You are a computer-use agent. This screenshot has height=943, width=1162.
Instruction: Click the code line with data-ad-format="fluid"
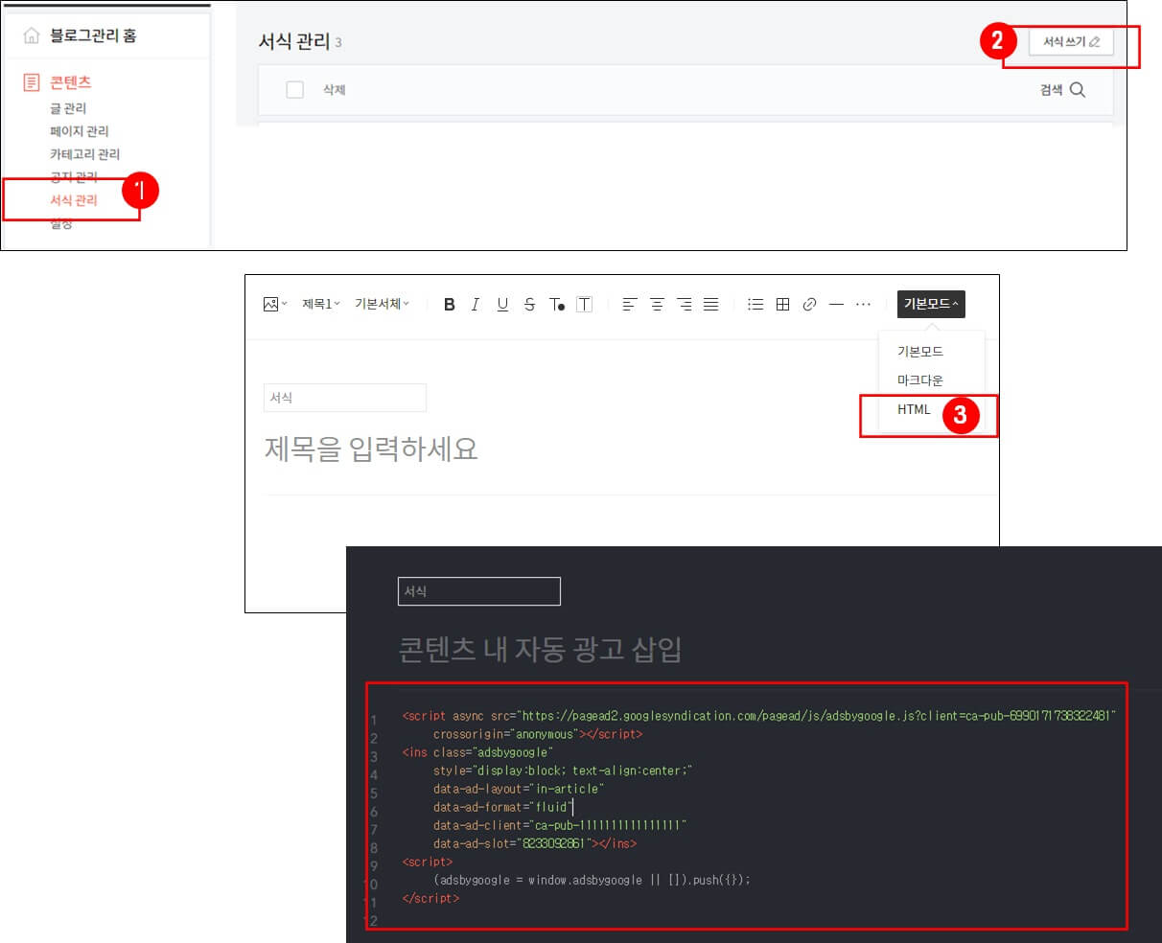click(x=501, y=807)
